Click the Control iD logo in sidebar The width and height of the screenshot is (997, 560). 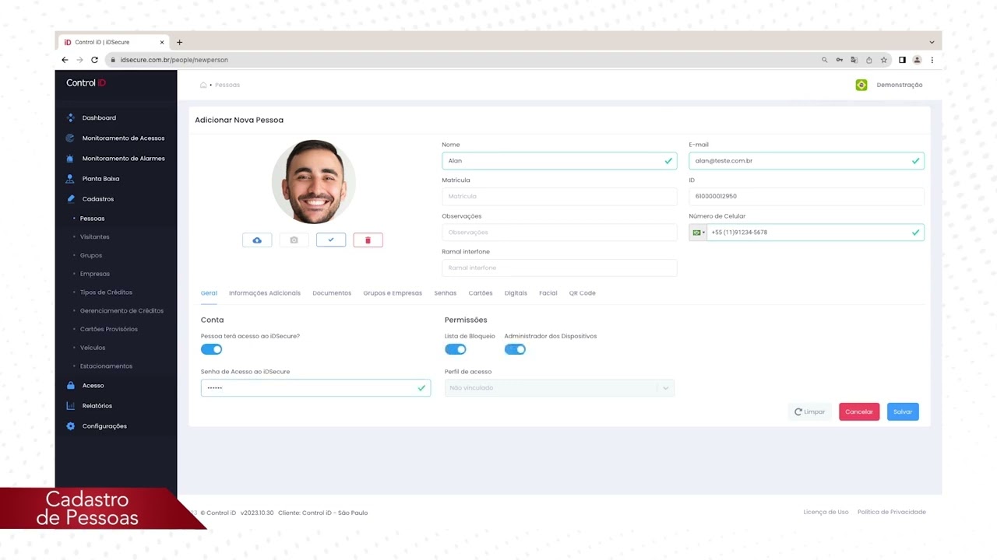(86, 82)
